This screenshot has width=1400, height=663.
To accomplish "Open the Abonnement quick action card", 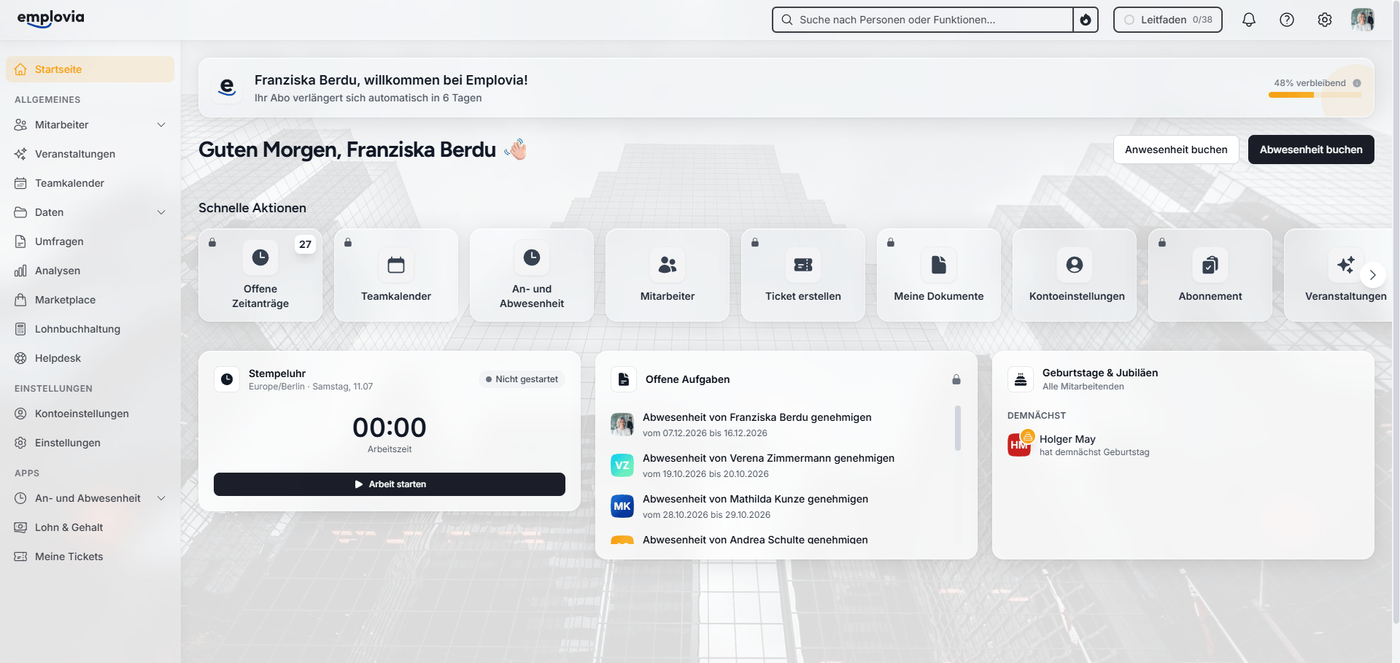I will (1210, 275).
